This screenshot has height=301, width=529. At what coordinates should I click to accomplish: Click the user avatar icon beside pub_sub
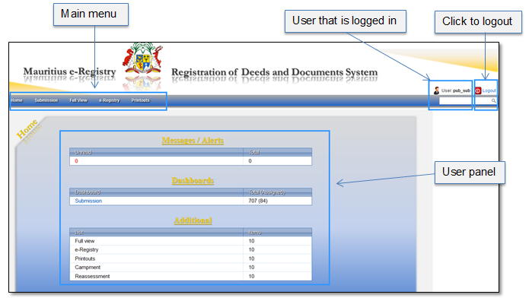(436, 90)
